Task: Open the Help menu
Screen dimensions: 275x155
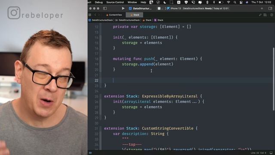Action: (143, 2)
